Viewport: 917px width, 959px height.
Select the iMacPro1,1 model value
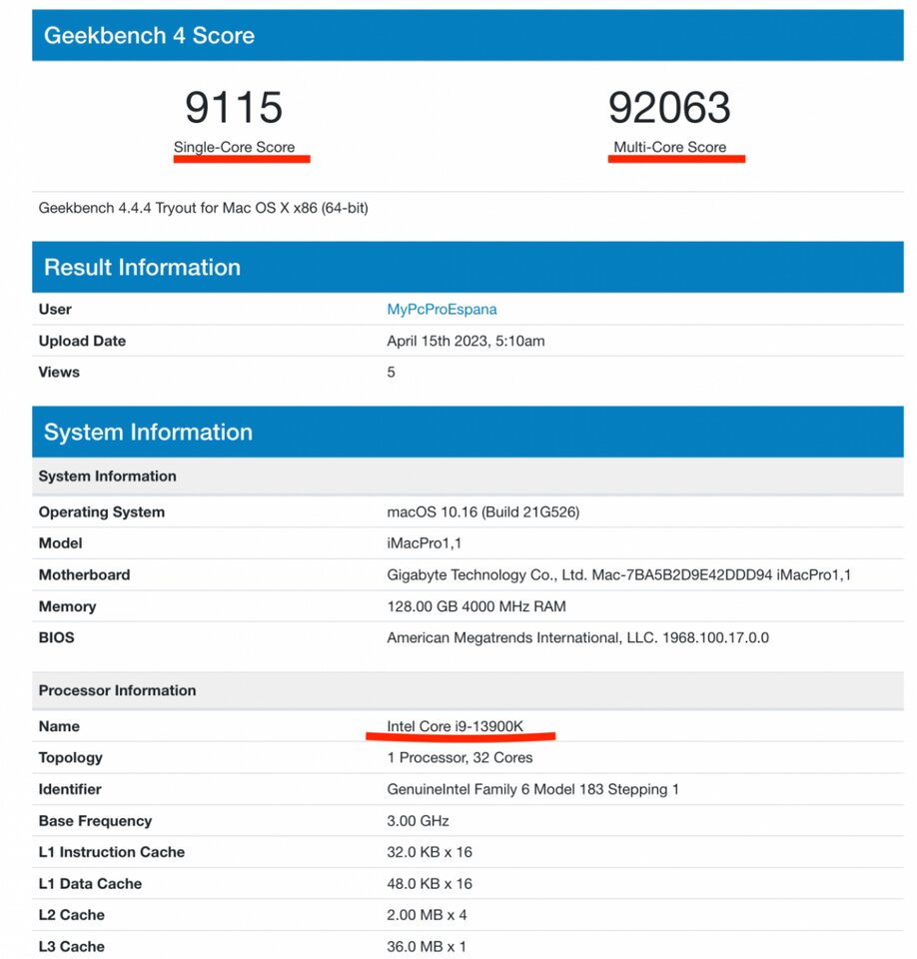tap(424, 543)
